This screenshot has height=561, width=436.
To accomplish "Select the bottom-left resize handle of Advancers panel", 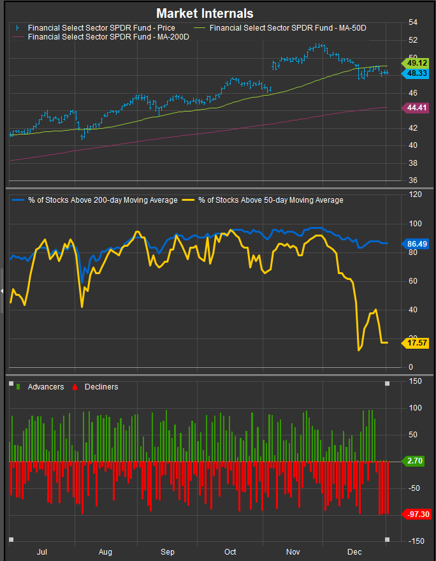I will (10, 540).
